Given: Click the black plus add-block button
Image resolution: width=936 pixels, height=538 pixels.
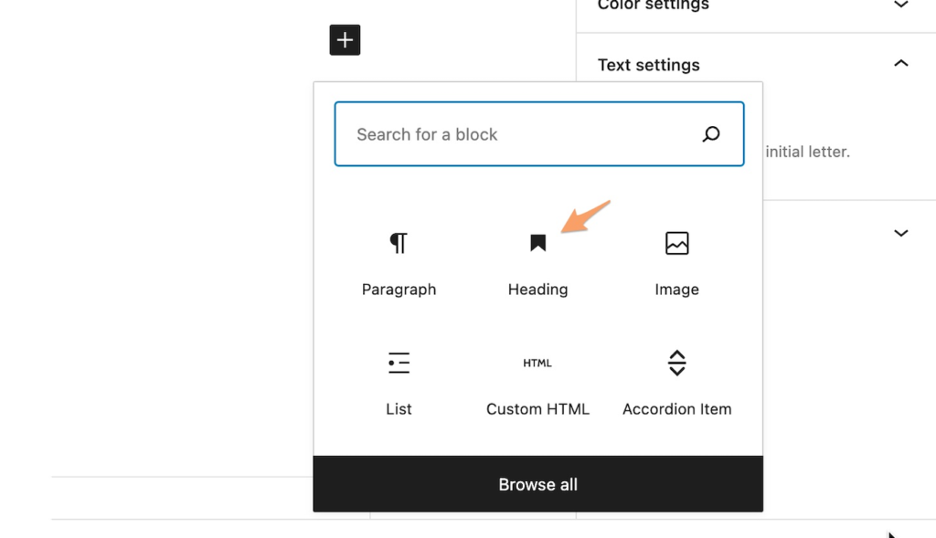Looking at the screenshot, I should [345, 40].
